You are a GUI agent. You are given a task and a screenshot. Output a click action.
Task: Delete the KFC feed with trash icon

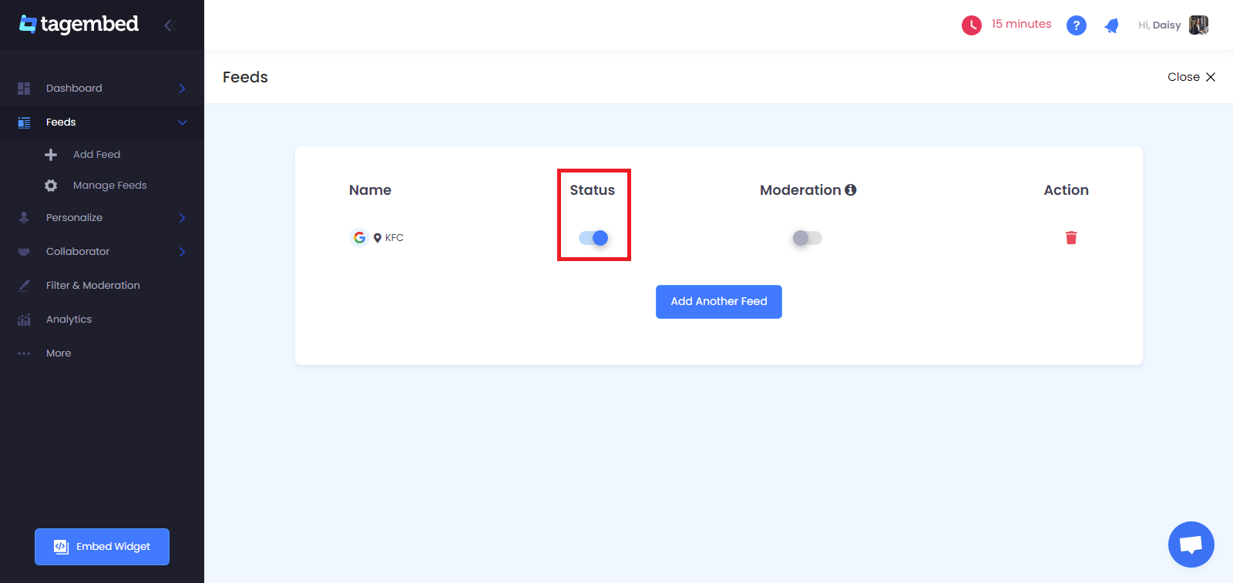tap(1071, 238)
